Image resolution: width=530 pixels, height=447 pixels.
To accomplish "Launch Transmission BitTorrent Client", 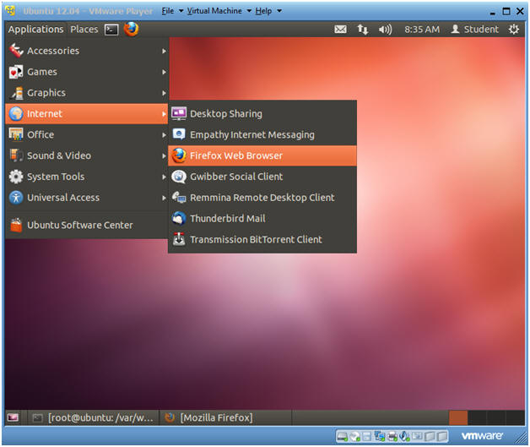I will pyautogui.click(x=262, y=240).
